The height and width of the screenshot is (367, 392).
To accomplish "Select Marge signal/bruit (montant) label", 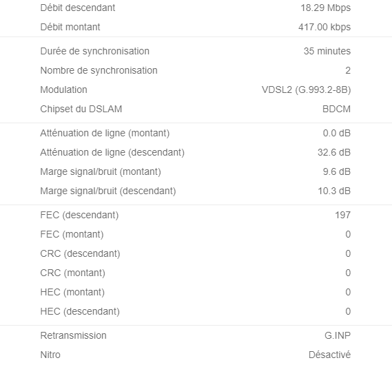I will [x=101, y=171].
